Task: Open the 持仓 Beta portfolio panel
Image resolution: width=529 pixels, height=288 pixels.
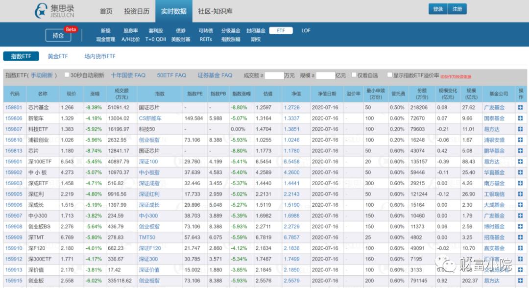Action: (x=58, y=34)
